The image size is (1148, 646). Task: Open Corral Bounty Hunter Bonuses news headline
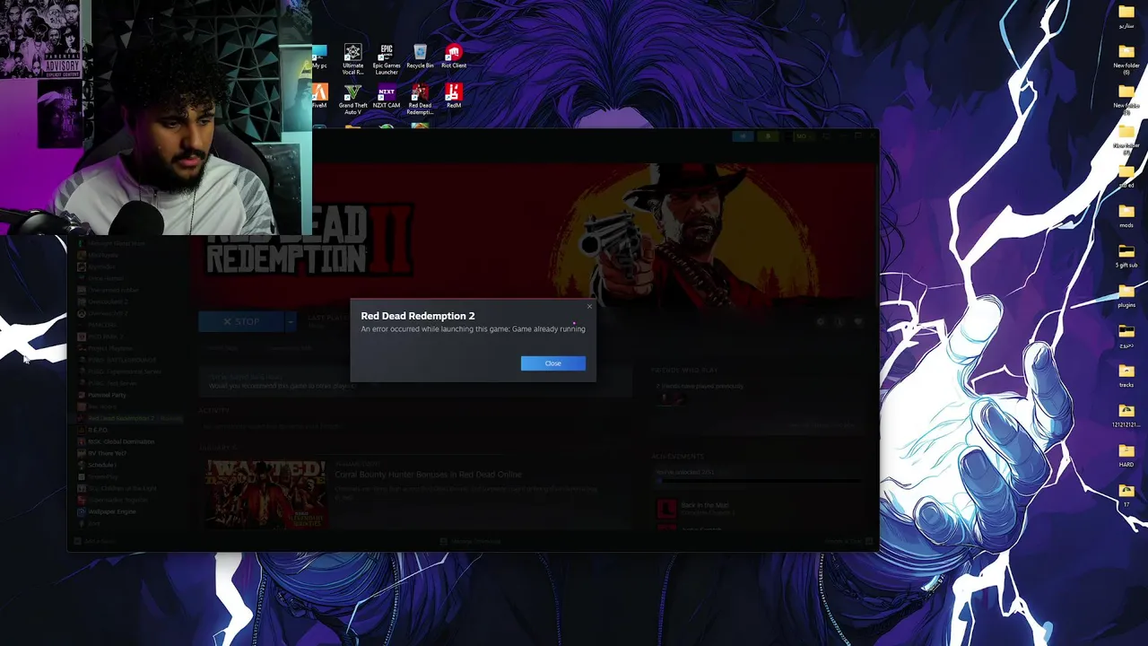[x=429, y=475]
